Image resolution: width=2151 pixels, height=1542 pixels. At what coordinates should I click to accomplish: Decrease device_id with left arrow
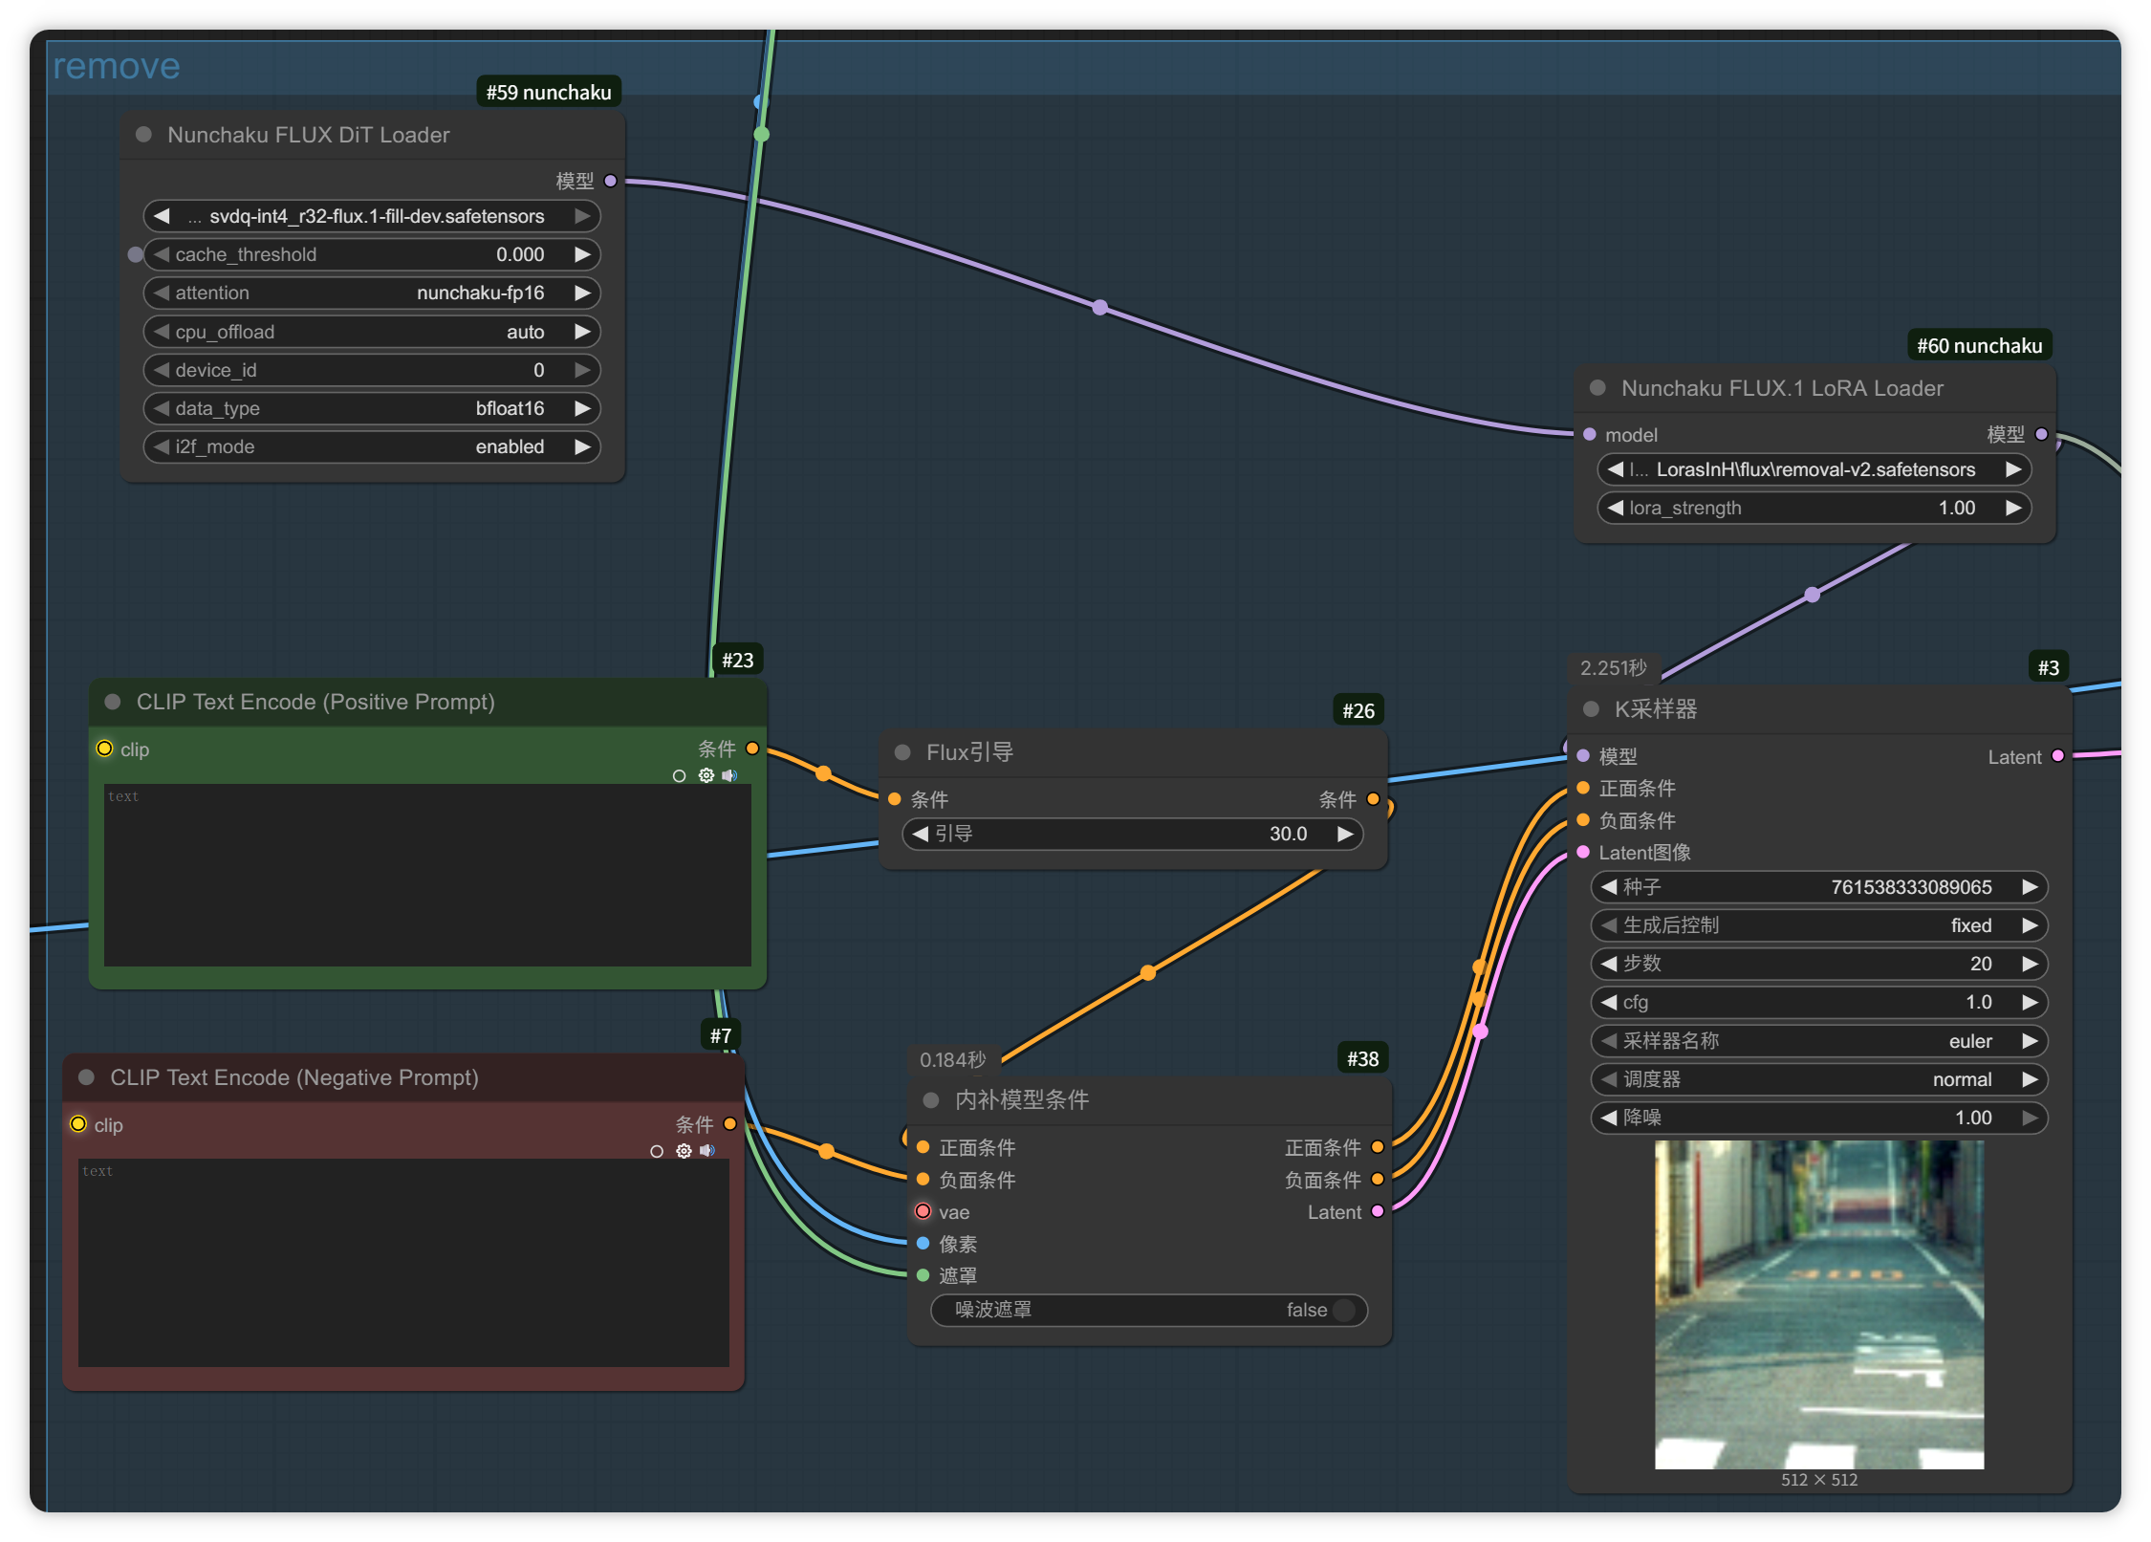pos(162,370)
